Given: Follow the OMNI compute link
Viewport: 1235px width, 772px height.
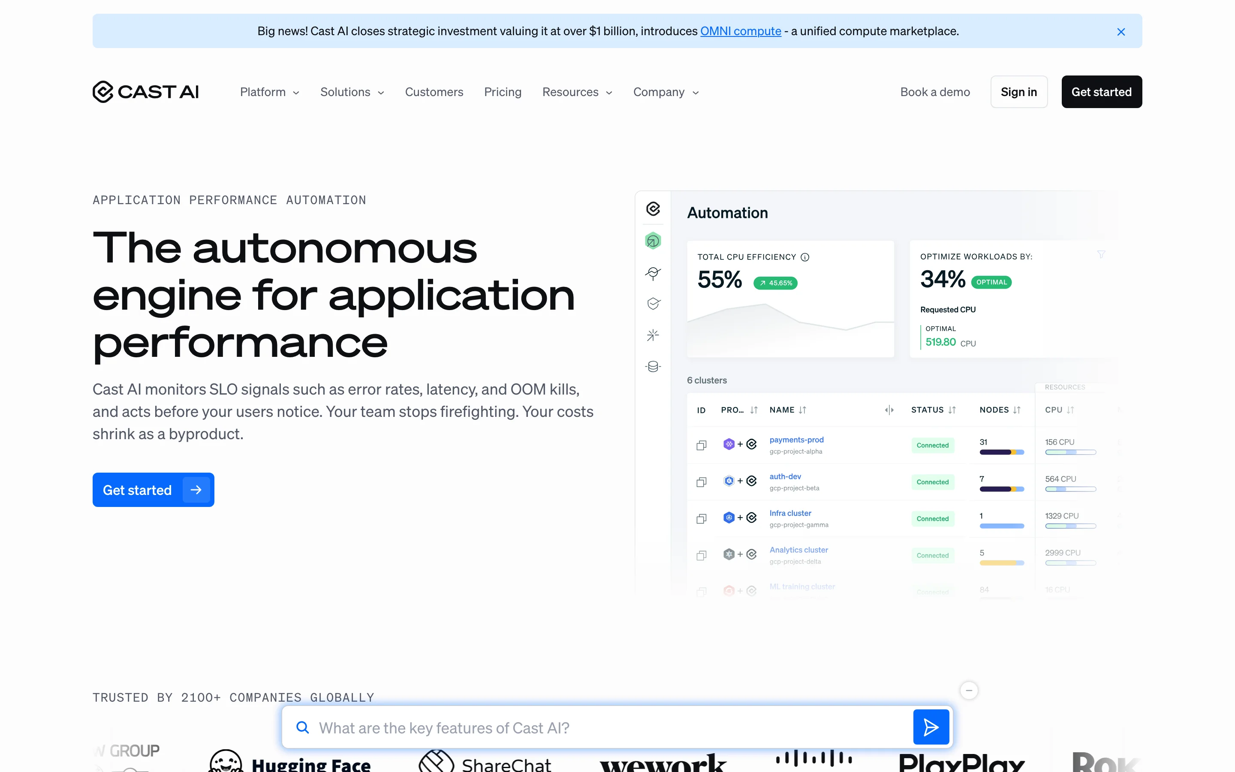Looking at the screenshot, I should click(x=740, y=31).
